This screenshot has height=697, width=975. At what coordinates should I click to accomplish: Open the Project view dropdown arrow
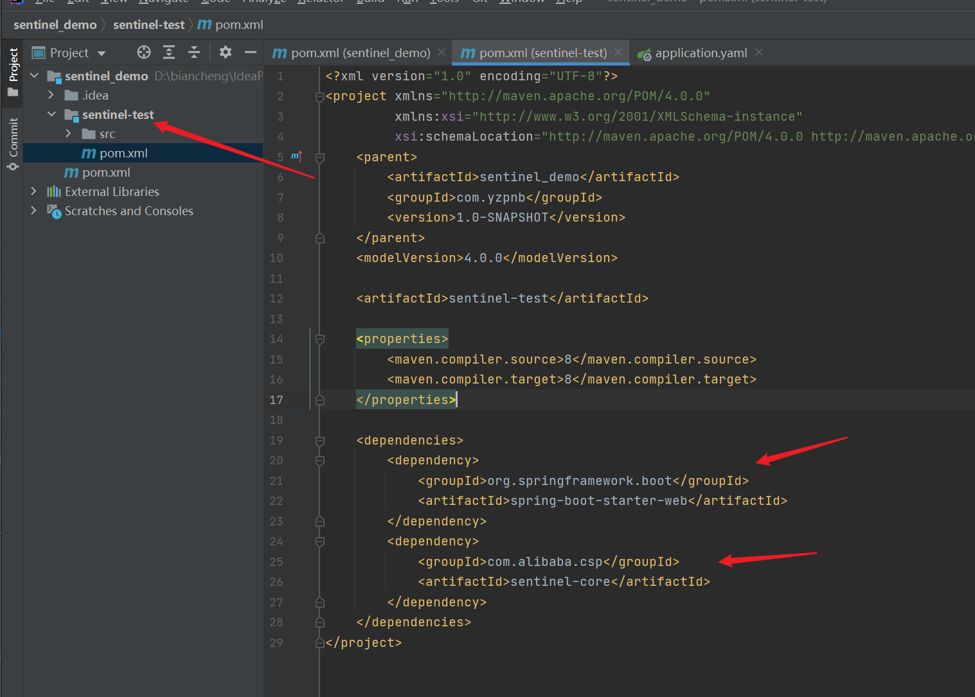pos(102,53)
